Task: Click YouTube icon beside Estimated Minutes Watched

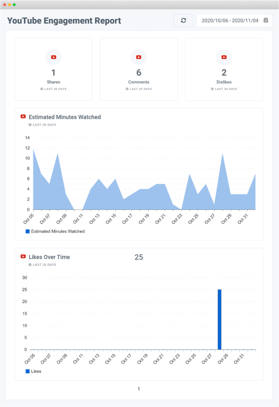Action: (23, 117)
